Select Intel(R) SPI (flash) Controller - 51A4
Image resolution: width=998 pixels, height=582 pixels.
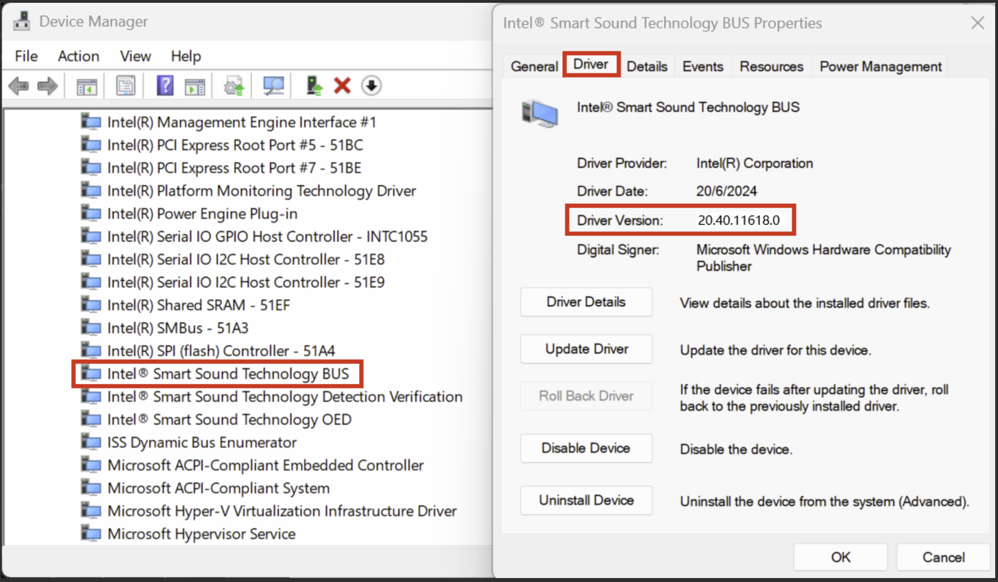(x=221, y=351)
